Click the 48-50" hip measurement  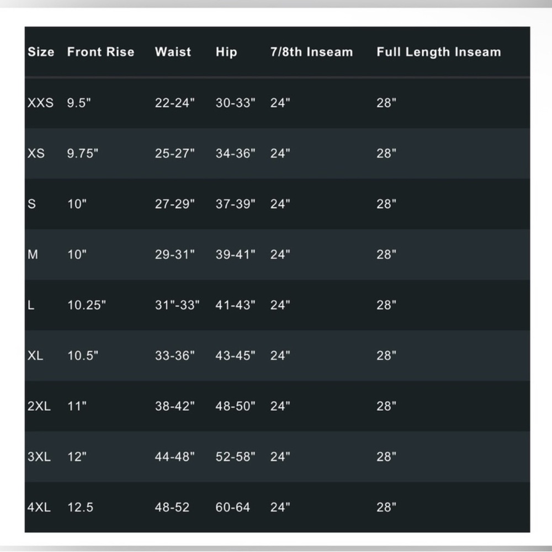click(x=236, y=406)
